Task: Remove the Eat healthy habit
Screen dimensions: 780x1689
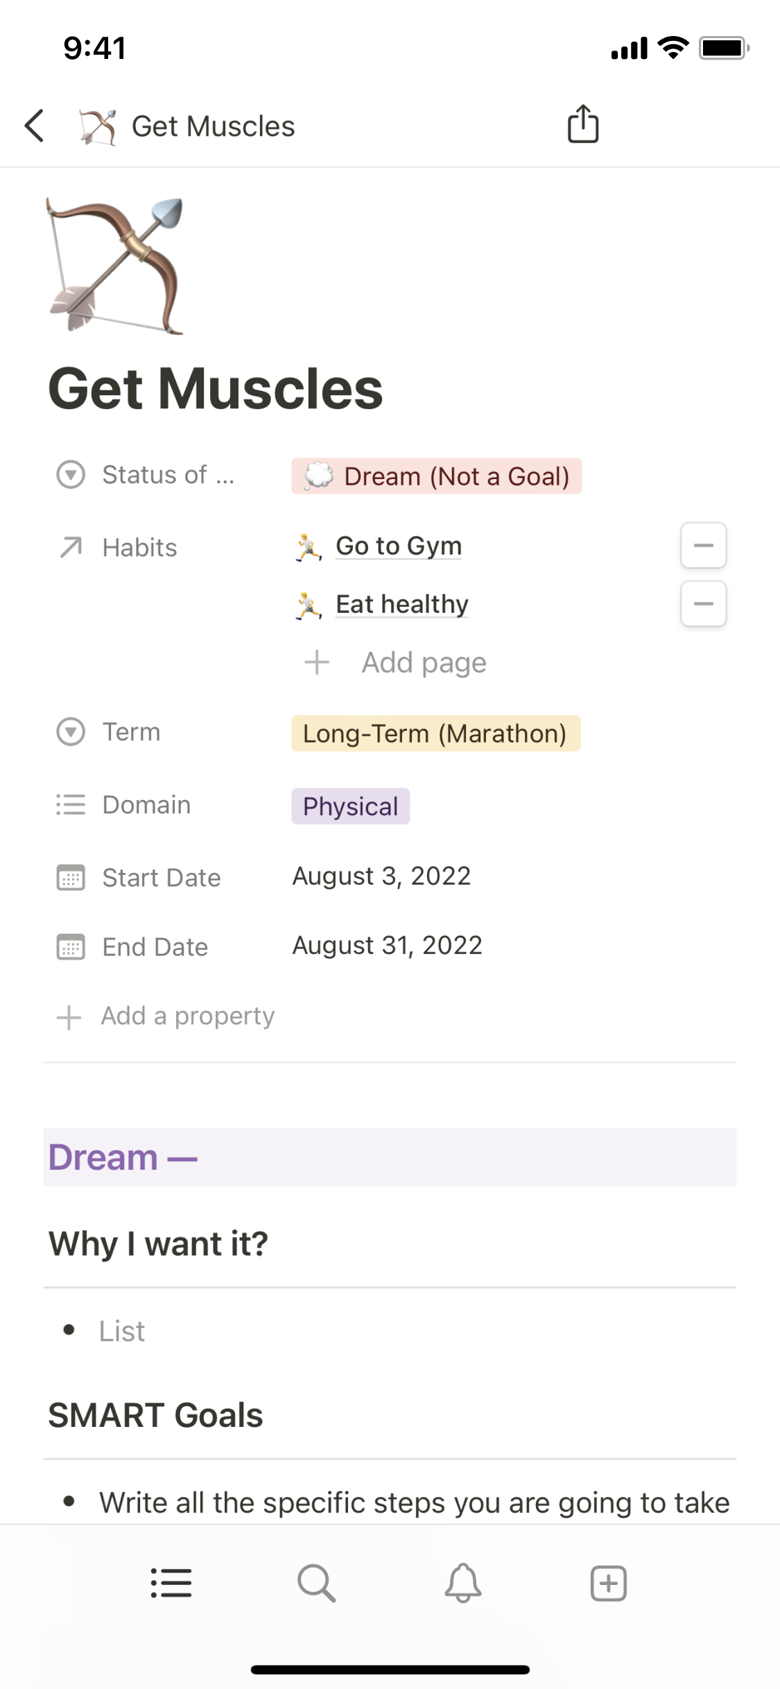Action: [703, 604]
